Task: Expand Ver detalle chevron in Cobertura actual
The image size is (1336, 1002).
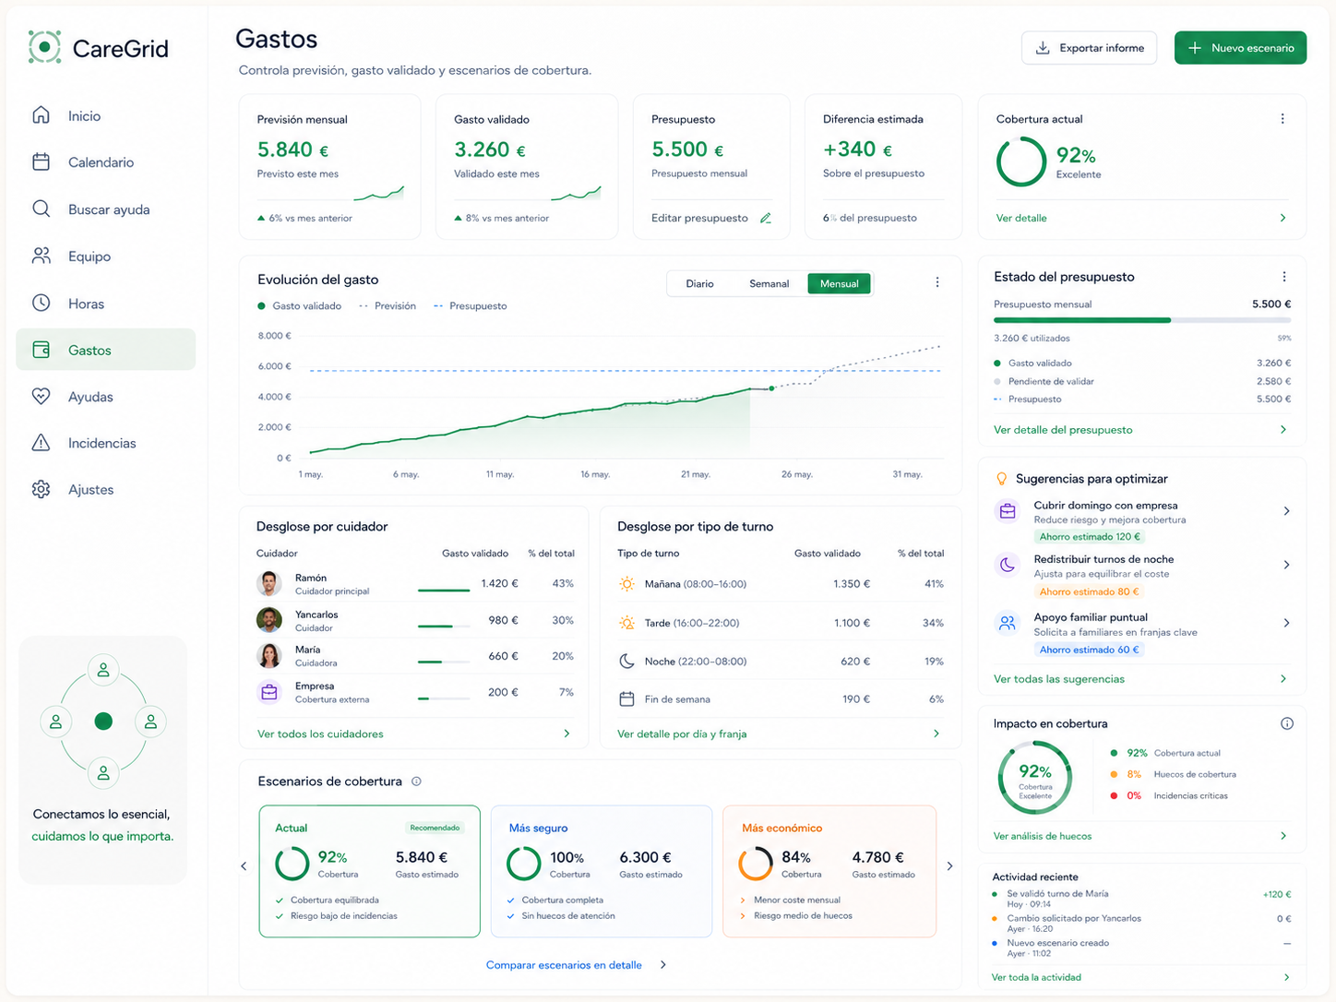Action: (1282, 218)
